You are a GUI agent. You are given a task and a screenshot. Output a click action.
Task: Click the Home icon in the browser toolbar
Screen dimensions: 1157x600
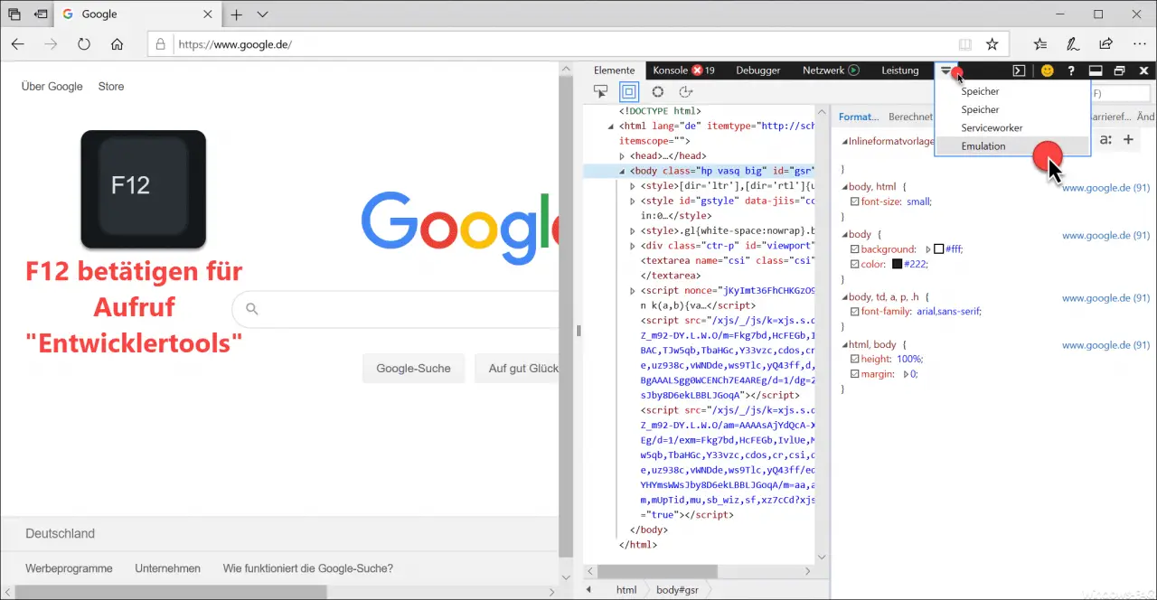pyautogui.click(x=117, y=44)
